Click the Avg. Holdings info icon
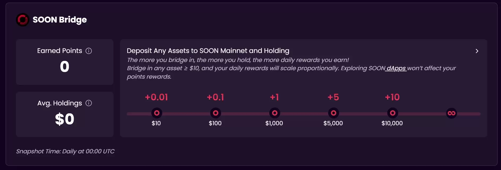 [89, 103]
